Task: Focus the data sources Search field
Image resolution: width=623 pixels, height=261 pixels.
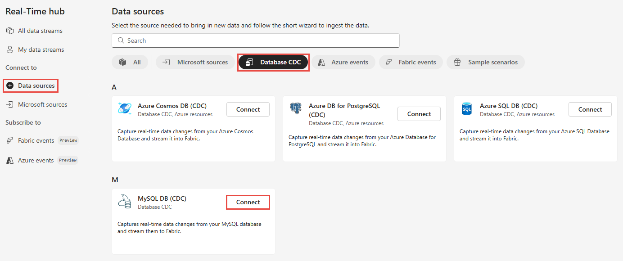Action: pyautogui.click(x=256, y=40)
